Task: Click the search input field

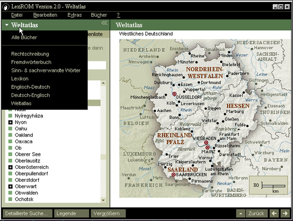Action: pos(97,65)
